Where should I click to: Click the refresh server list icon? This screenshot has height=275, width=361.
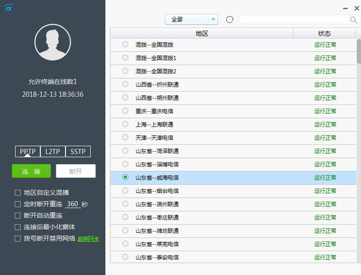230,20
